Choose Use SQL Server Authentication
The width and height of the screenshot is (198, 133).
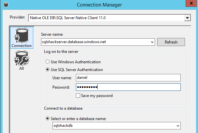(x=48, y=69)
